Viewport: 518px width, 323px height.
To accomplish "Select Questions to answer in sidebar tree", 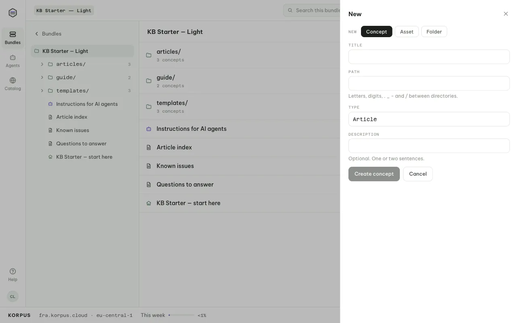I will tap(82, 144).
